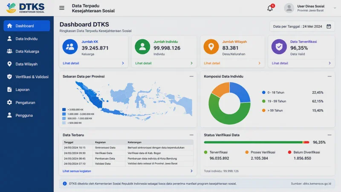Click the purple shield Data Terverifikasi icon
The height and width of the screenshot is (192, 341).
click(x=279, y=47)
